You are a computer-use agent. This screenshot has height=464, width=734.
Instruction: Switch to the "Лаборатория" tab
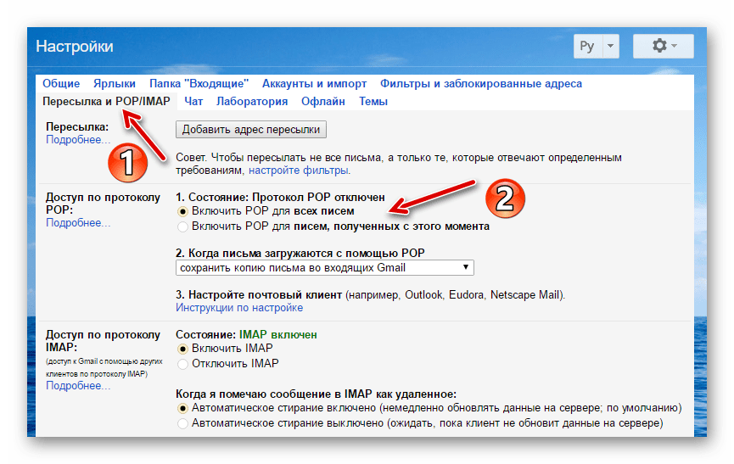point(252,102)
